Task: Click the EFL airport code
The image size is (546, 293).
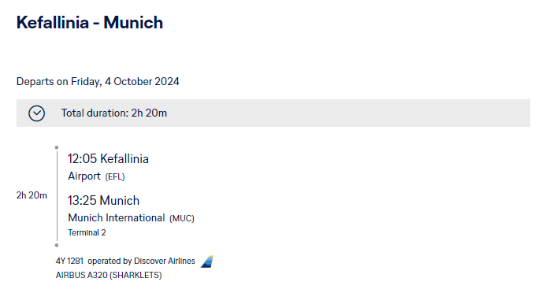Action: 115,176
